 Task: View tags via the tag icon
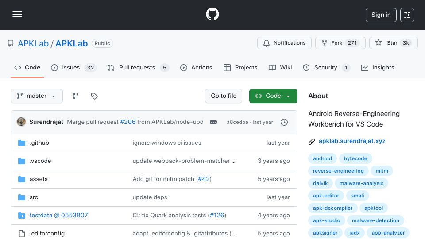pyautogui.click(x=94, y=96)
